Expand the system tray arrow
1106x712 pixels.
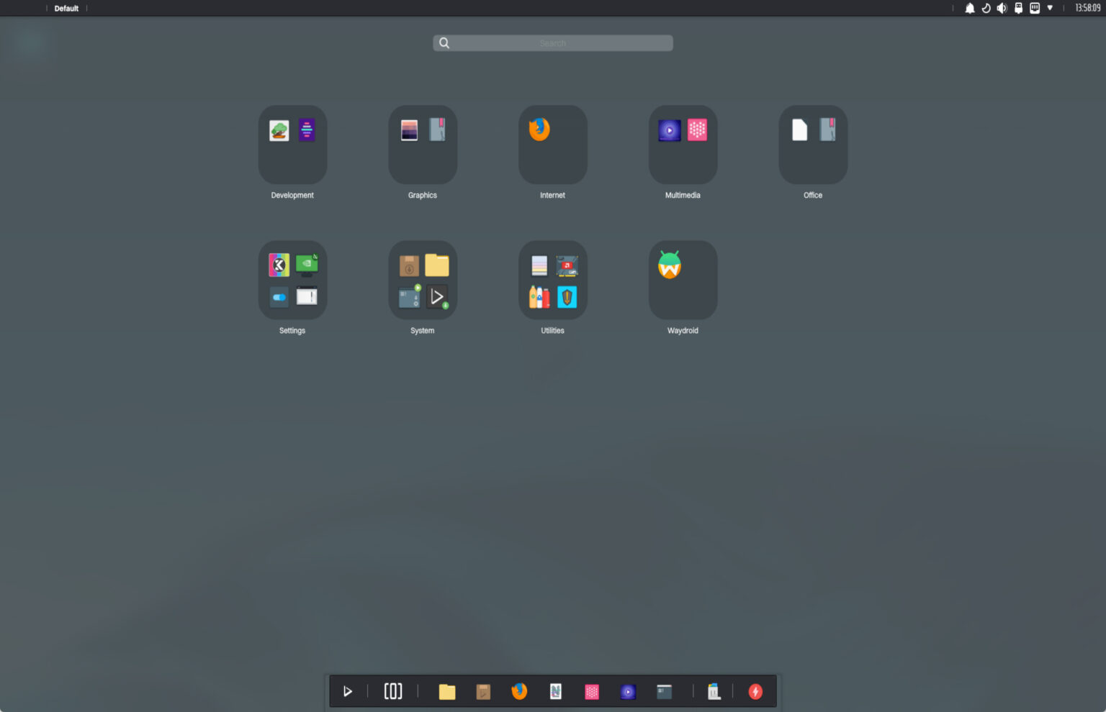pyautogui.click(x=1049, y=8)
